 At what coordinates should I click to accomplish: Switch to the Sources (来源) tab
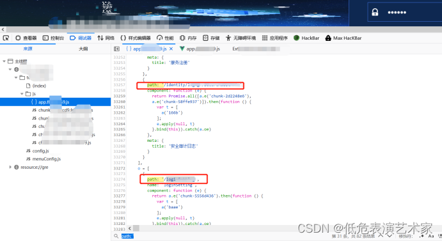click(x=28, y=49)
